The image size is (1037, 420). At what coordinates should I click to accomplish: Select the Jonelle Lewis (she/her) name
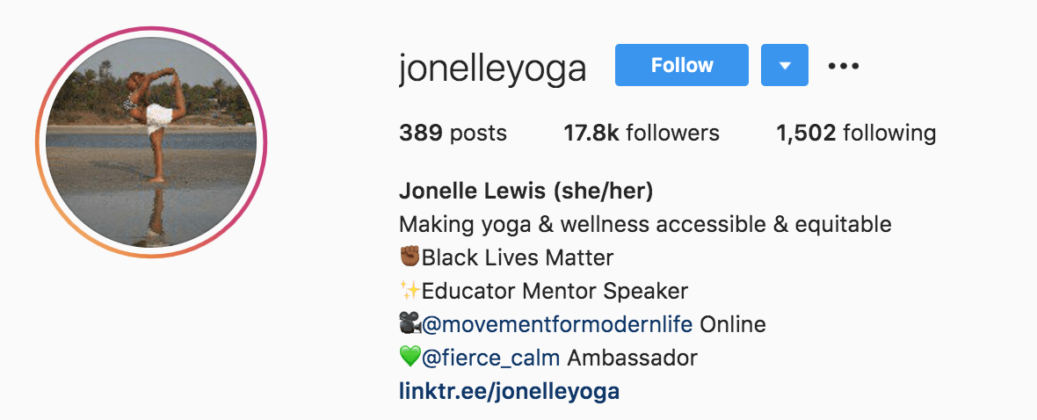point(526,192)
